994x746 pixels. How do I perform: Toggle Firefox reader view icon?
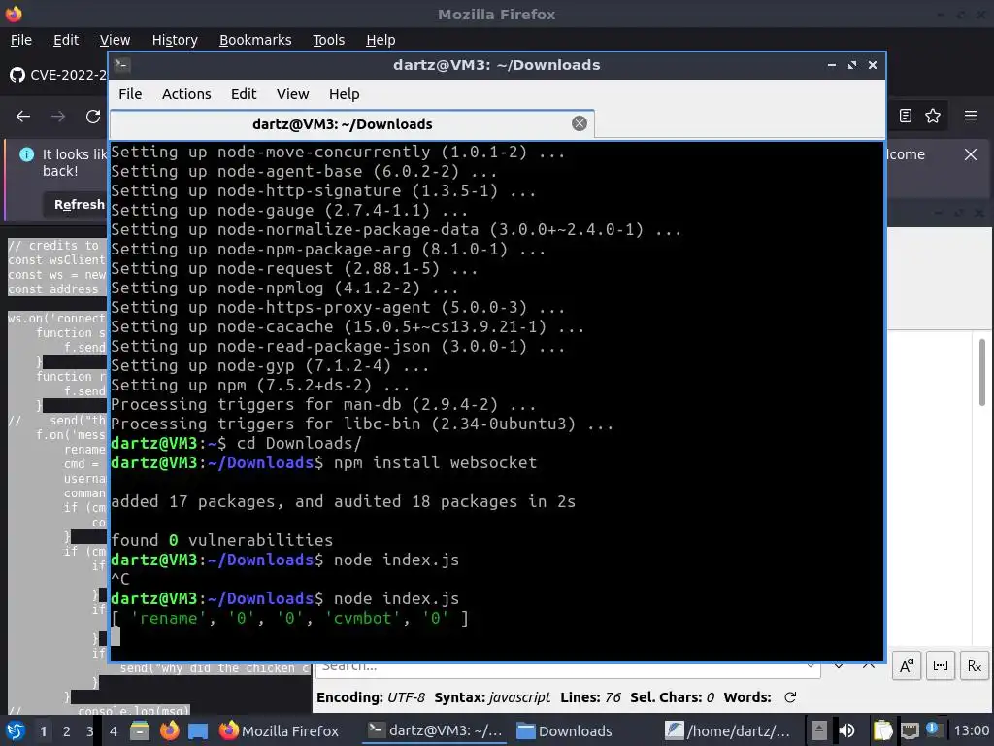[906, 116]
